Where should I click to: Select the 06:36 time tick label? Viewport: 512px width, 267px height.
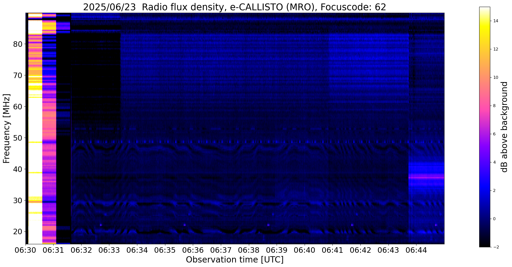193,250
